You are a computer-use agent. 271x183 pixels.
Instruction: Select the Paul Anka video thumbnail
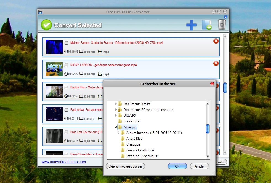pyautogui.click(x=54, y=114)
